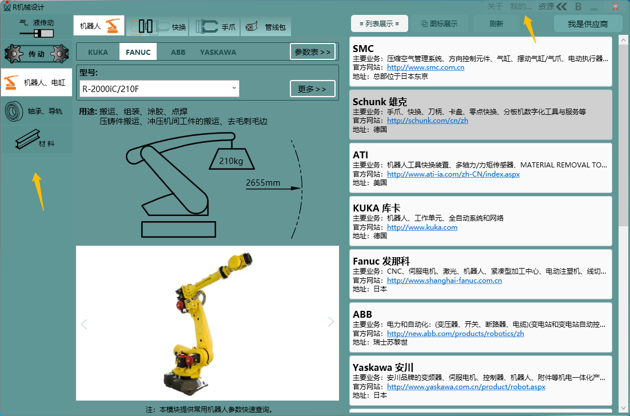Viewport: 630px width, 416px height.
Task: Select the FANUC brand tab
Action: click(x=138, y=52)
